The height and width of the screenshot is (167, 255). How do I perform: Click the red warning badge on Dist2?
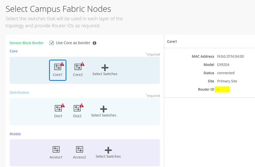[82, 105]
